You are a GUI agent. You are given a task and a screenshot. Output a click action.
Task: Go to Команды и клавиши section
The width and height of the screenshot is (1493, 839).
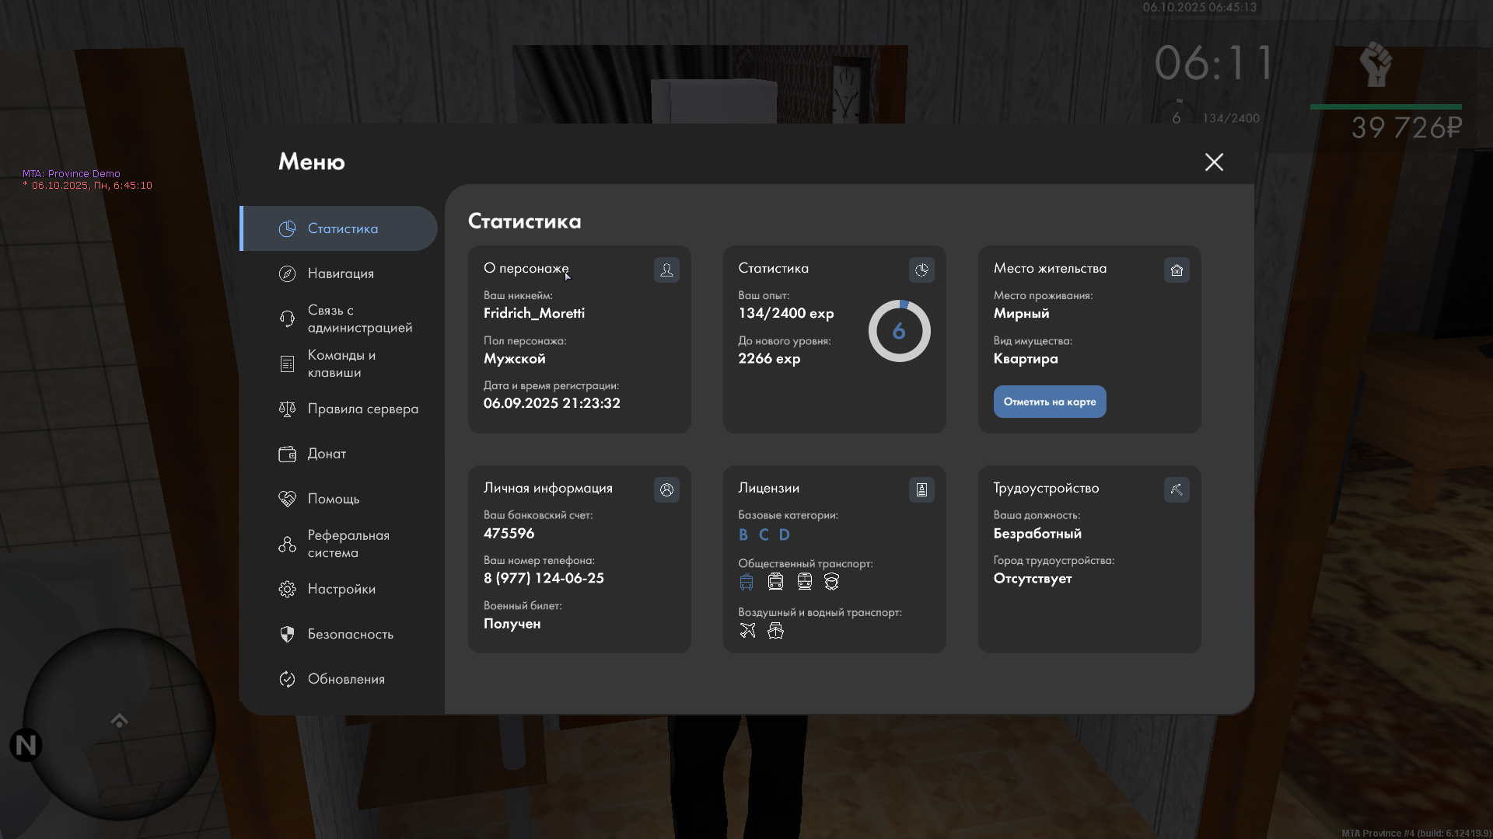[x=341, y=364]
